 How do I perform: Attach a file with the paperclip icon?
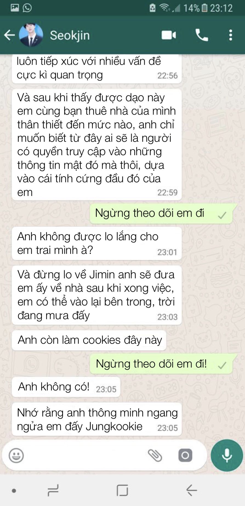pos(155,456)
